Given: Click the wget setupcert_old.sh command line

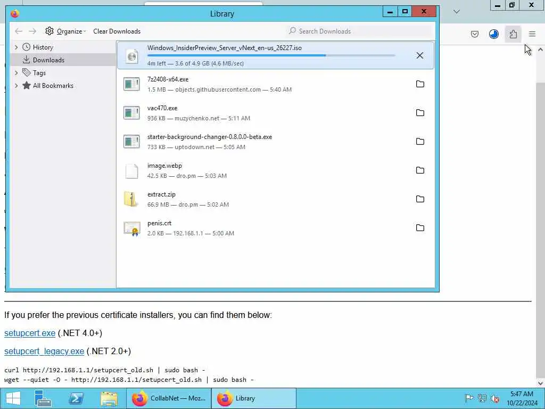Looking at the screenshot, I should [x=129, y=380].
